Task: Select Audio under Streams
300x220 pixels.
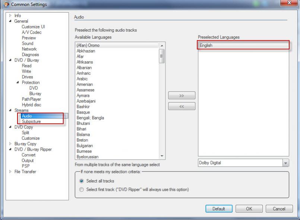Action: tap(27, 116)
